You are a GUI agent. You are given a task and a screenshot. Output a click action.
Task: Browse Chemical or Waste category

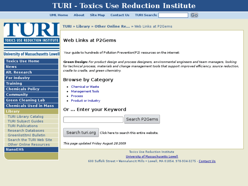85,87
